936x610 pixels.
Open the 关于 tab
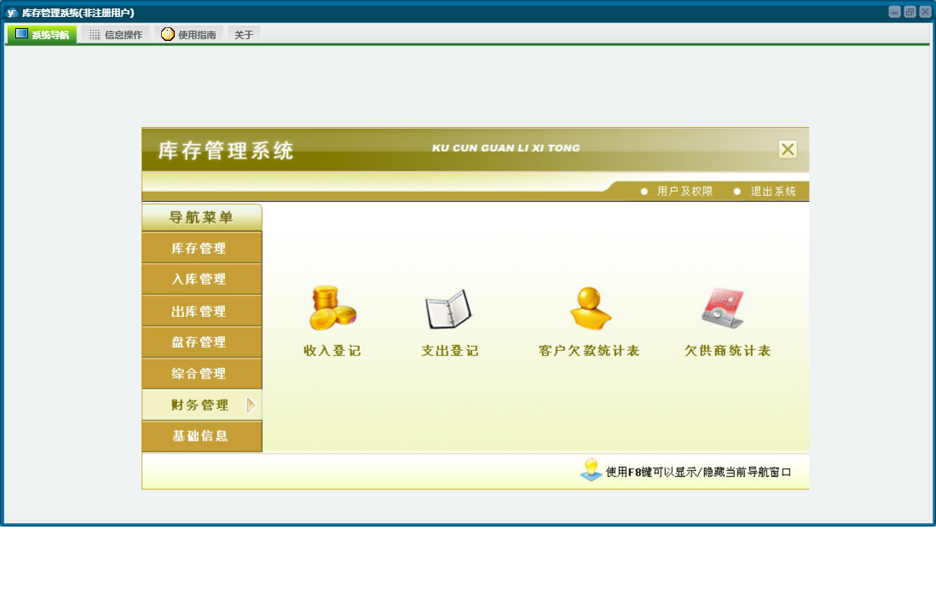(x=244, y=35)
